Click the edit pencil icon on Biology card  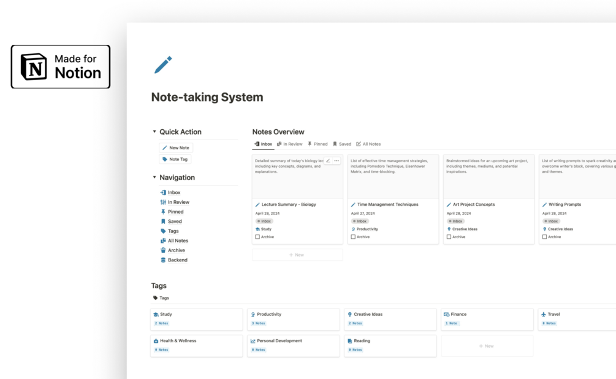point(328,160)
